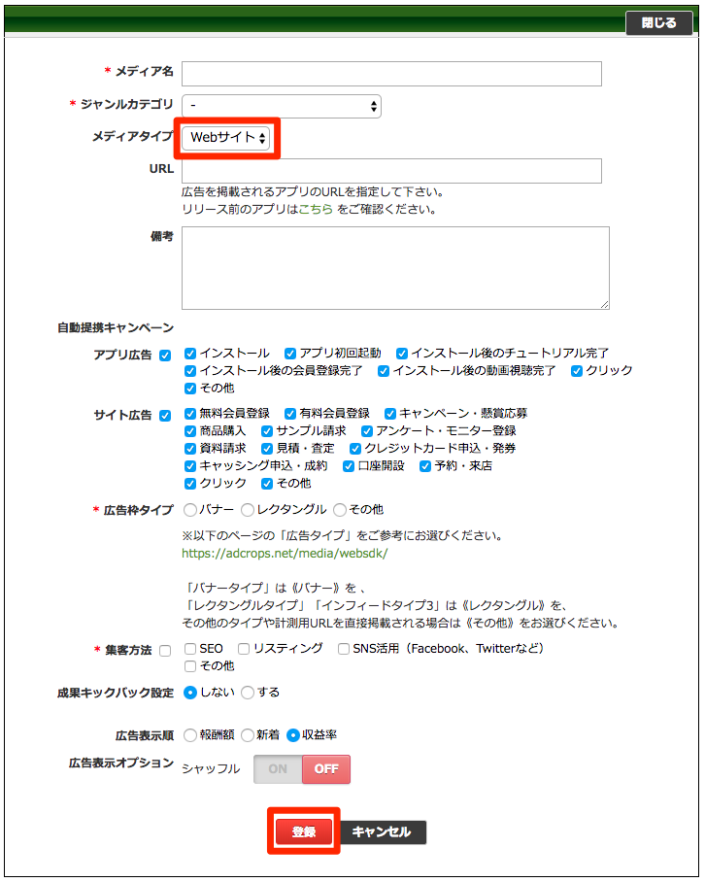
Task: Open the adcrops.net/media/websdk link
Action: coord(285,554)
